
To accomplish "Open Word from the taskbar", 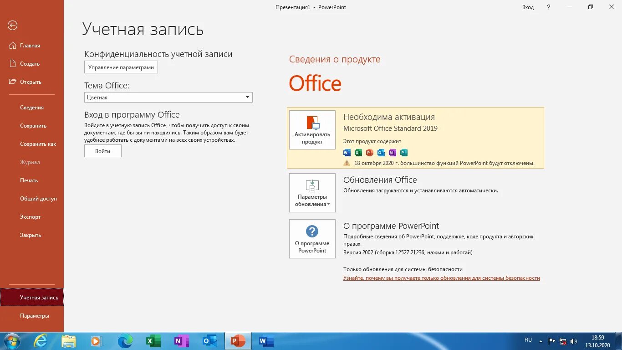I will tap(266, 341).
